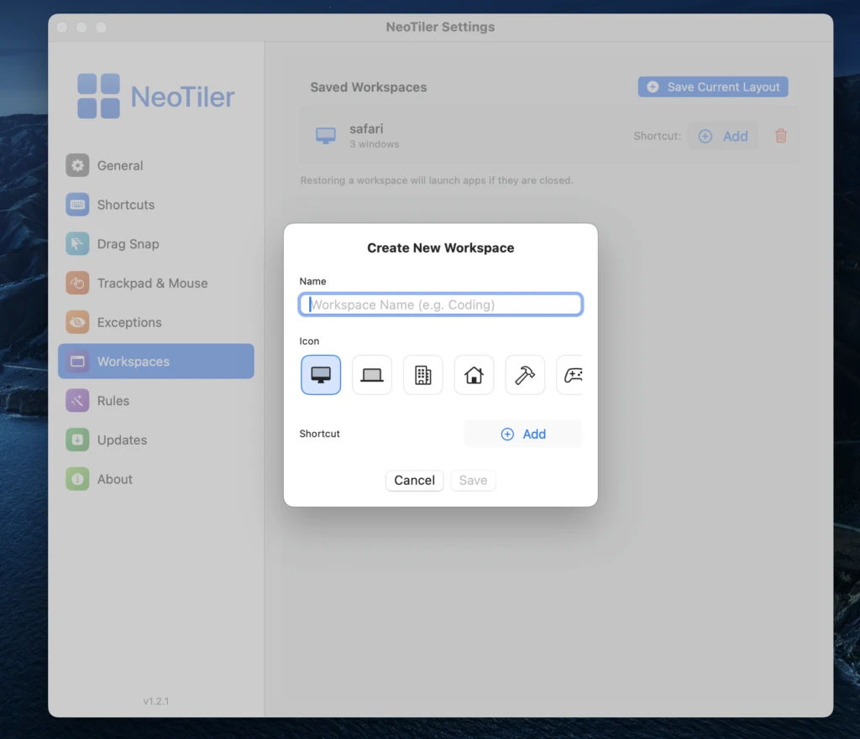860x739 pixels.
Task: Click the 'Saved Workspaces' heading
Action: 369,87
